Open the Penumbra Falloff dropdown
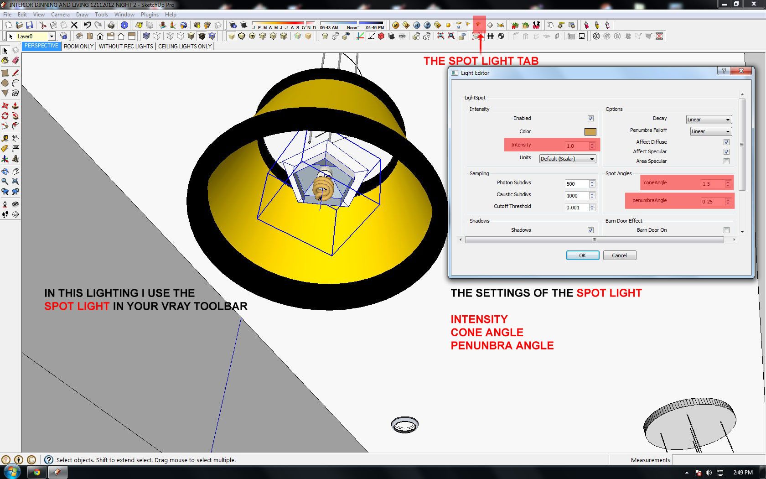 click(711, 131)
